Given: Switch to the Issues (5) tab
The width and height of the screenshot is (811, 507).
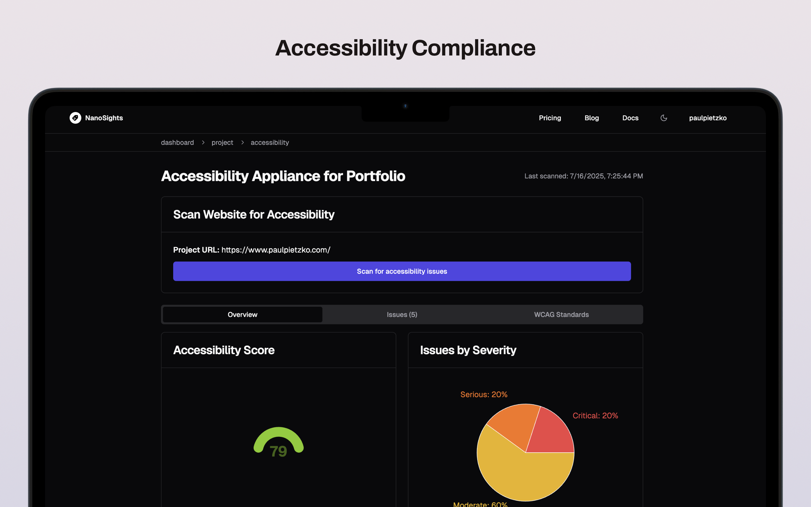Looking at the screenshot, I should pyautogui.click(x=402, y=315).
